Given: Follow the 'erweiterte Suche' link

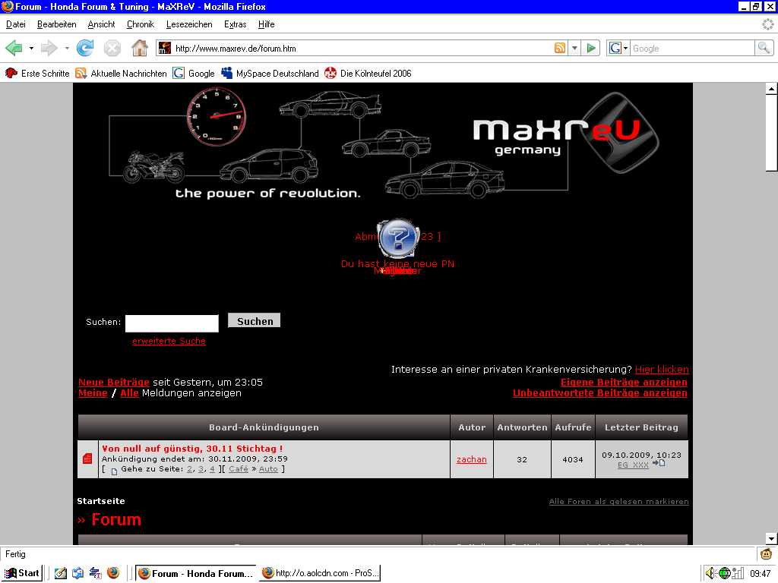Looking at the screenshot, I should coord(169,342).
